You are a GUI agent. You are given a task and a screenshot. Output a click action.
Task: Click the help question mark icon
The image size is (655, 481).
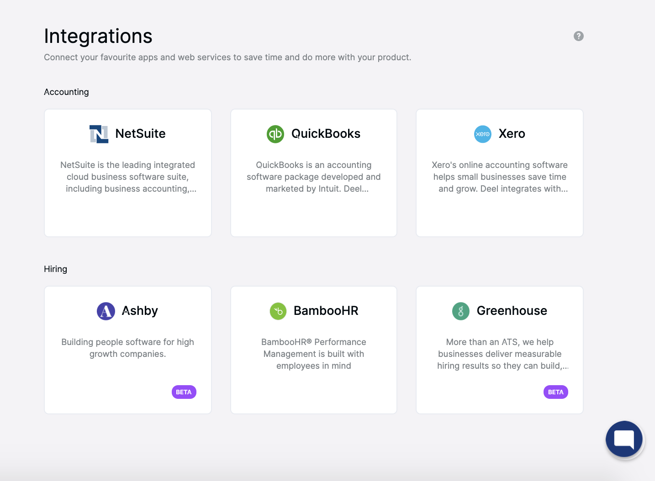click(579, 36)
